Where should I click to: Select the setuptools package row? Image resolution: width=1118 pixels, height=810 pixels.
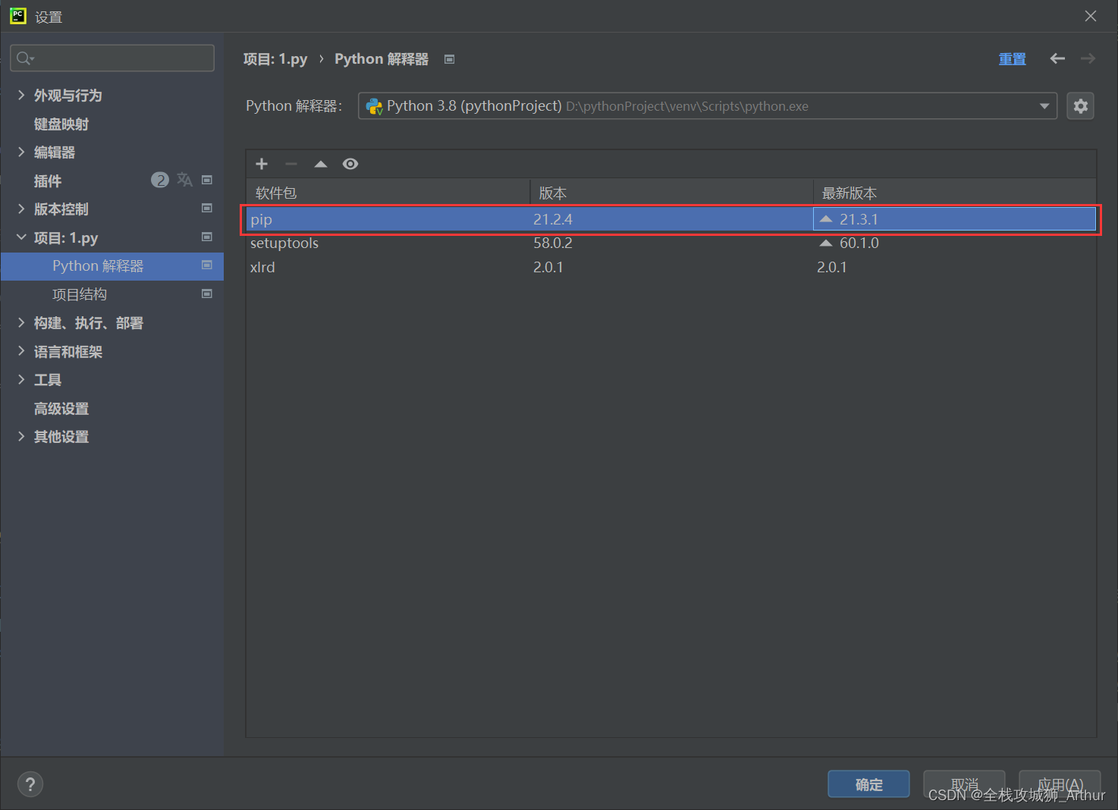pyautogui.click(x=671, y=243)
